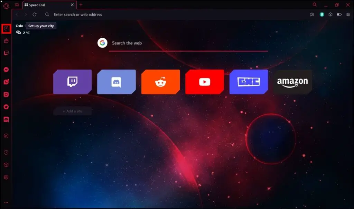Open Instagram in the sidebar
The width and height of the screenshot is (354, 209).
(x=6, y=94)
